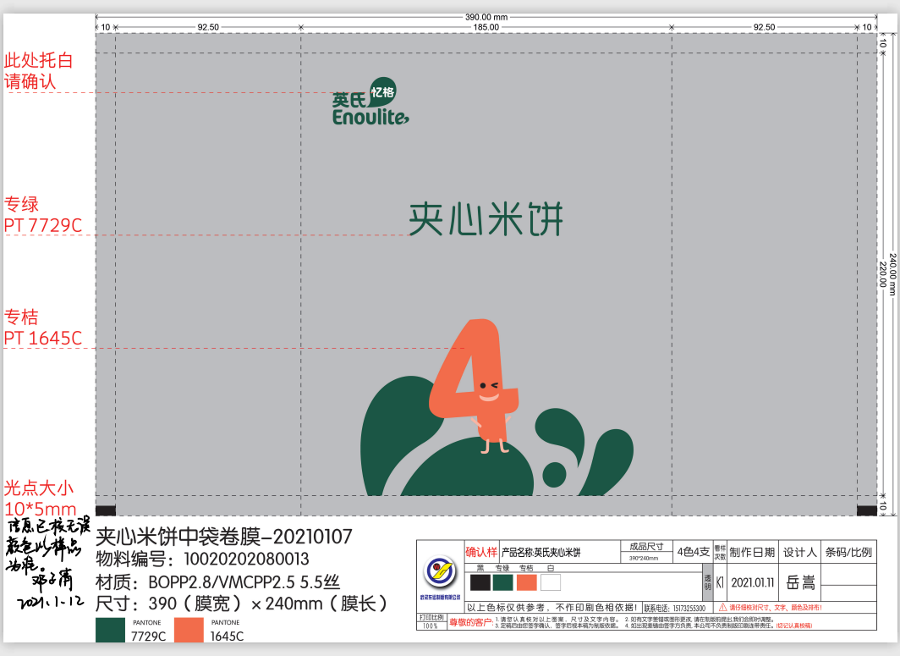Click the red 确认样 table cell

click(x=481, y=552)
